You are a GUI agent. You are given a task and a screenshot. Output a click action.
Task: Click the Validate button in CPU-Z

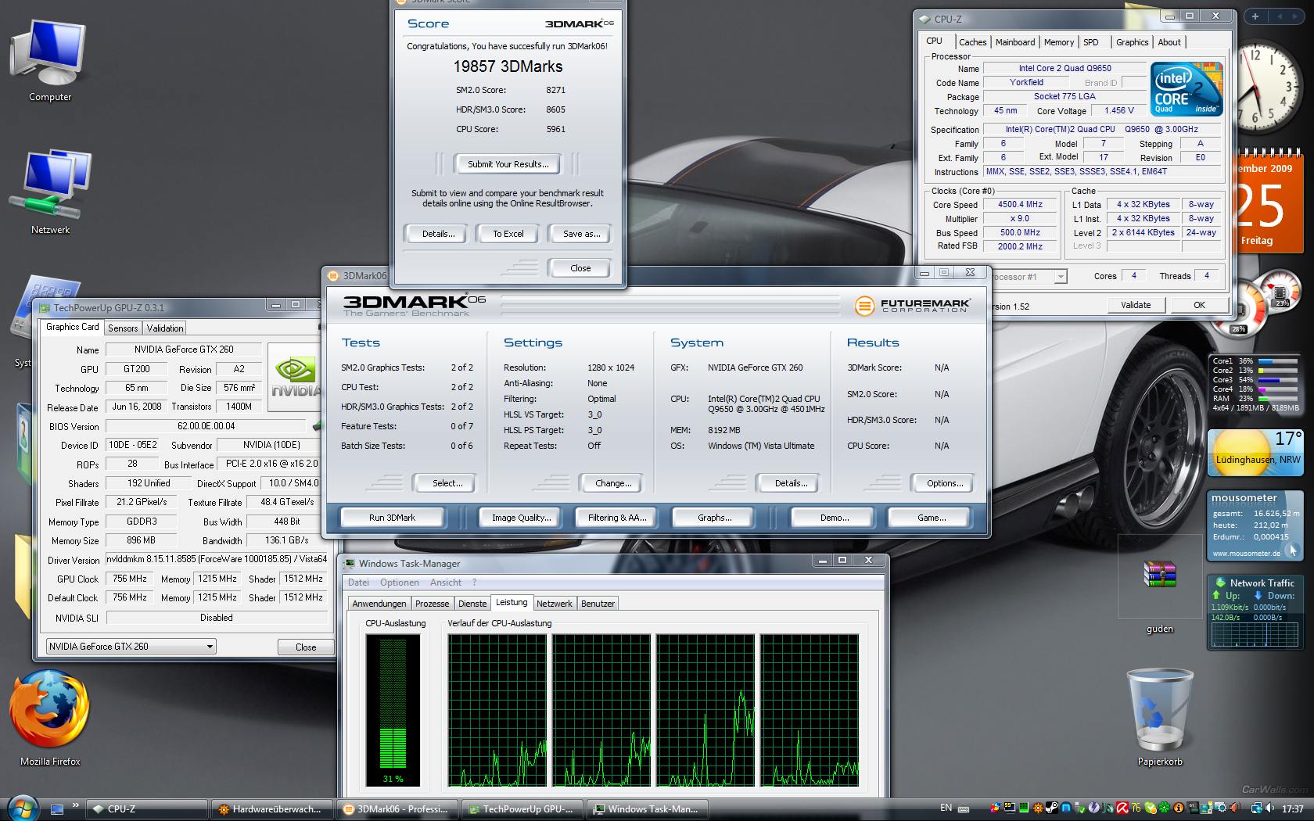pos(1135,305)
